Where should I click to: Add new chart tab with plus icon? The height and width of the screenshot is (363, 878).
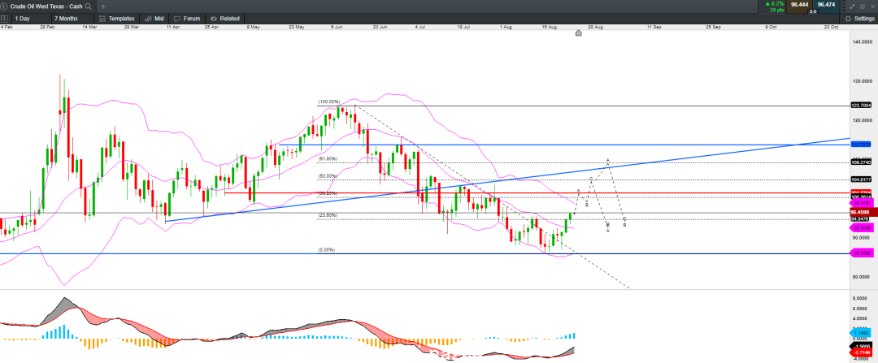pos(103,6)
